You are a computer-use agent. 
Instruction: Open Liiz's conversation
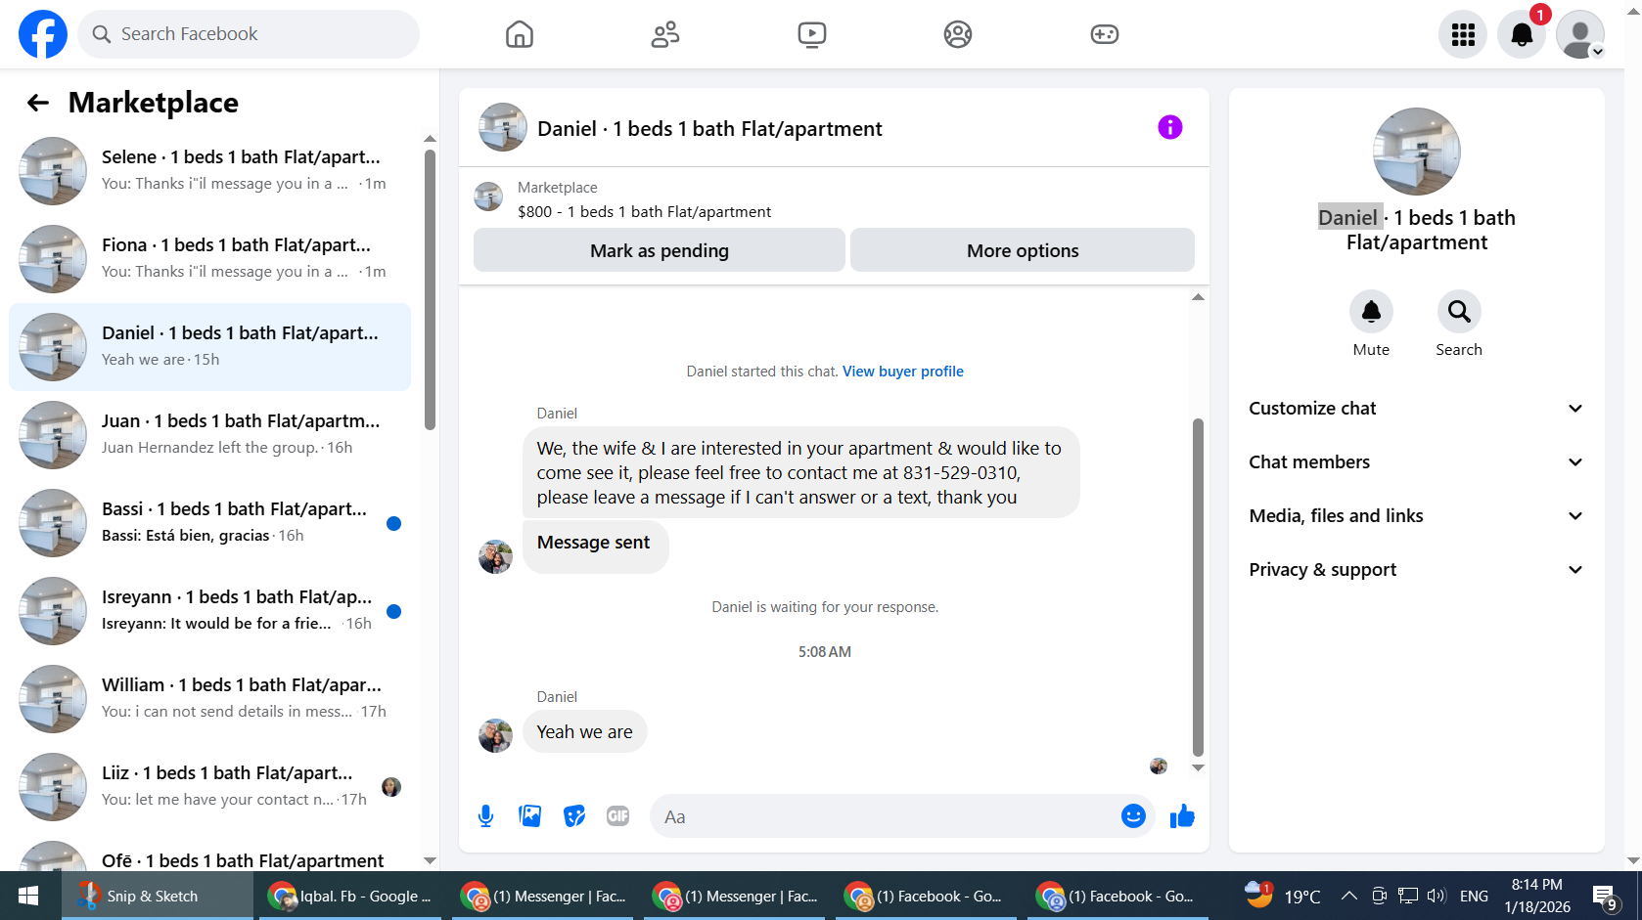click(x=209, y=787)
